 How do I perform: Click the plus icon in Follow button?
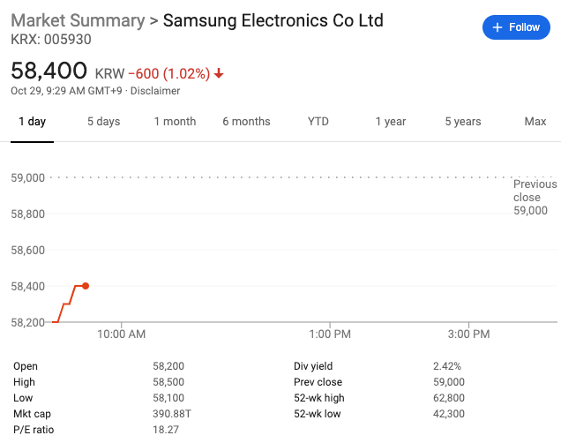[497, 27]
